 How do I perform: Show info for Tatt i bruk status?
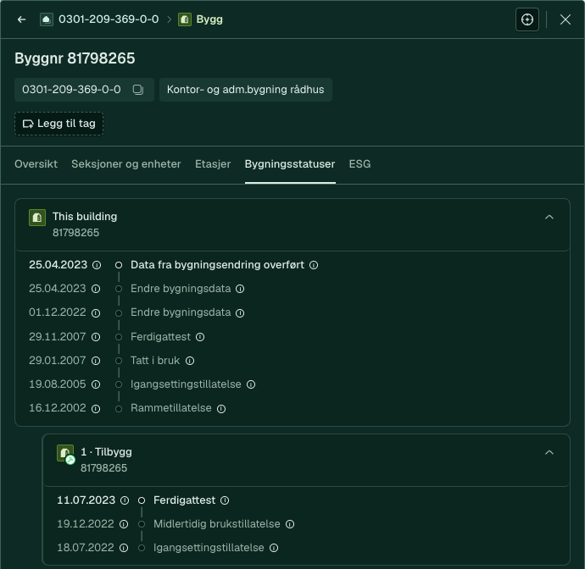point(190,361)
